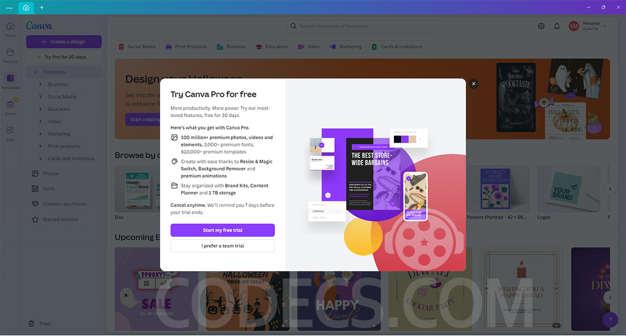Select the Marketing category chip
626x336 pixels.
tap(346, 47)
